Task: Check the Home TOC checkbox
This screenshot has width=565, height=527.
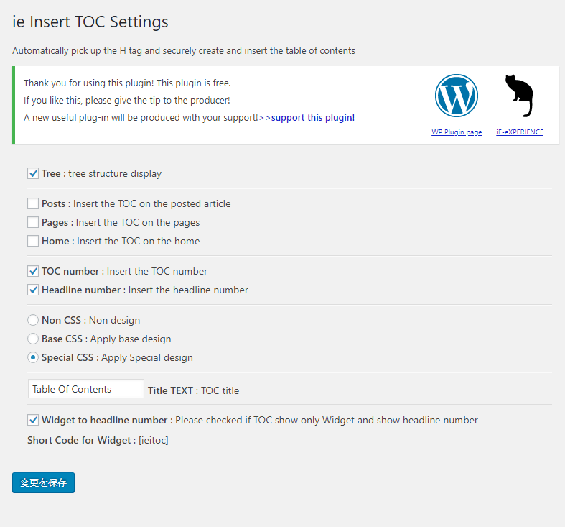Action: [x=33, y=241]
